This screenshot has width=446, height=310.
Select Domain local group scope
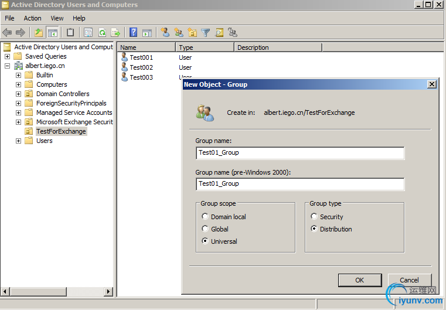click(x=205, y=216)
